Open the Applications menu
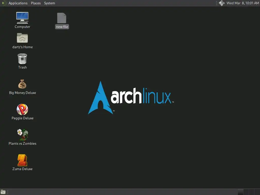Screen dimensions: 260x195 (18, 3)
